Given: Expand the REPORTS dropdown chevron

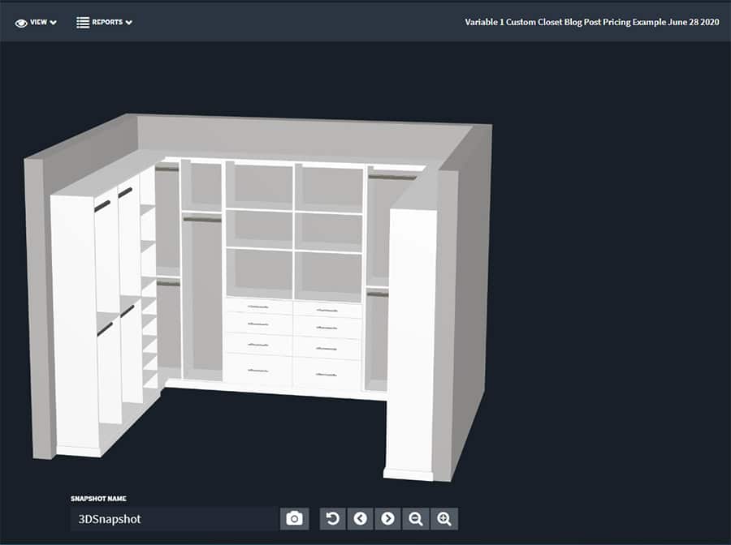Looking at the screenshot, I should [128, 23].
